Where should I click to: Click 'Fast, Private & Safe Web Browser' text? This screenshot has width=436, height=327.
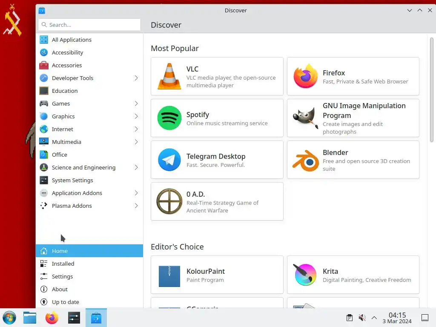pyautogui.click(x=365, y=81)
